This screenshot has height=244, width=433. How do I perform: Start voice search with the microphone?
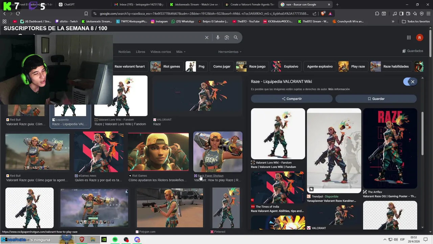(218, 38)
